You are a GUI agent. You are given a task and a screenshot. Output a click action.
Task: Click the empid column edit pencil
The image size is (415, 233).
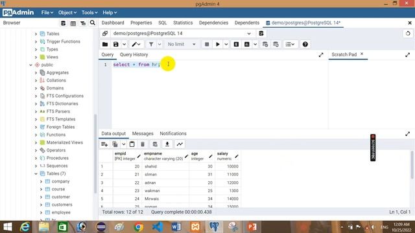pyautogui.click(x=139, y=156)
